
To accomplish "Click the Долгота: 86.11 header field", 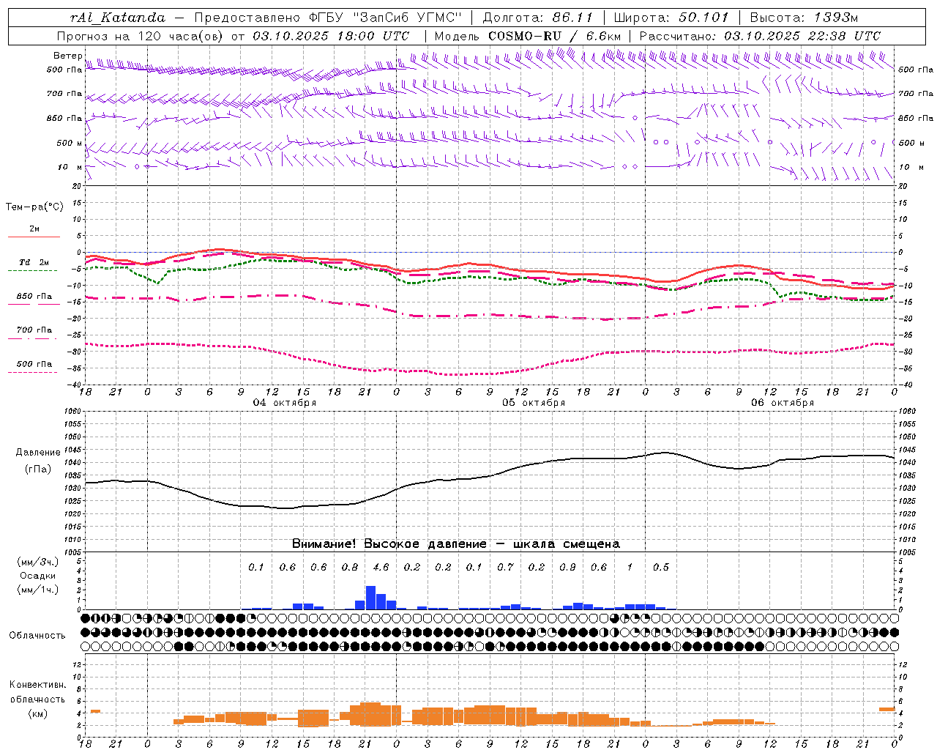I will click(x=537, y=17).
